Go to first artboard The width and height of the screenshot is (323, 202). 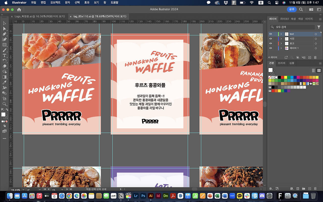click(45, 189)
